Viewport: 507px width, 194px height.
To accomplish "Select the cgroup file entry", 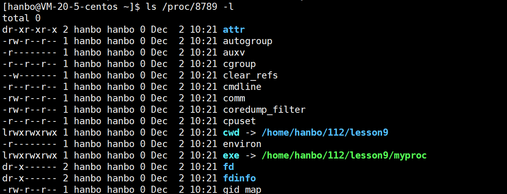I will [x=239, y=64].
